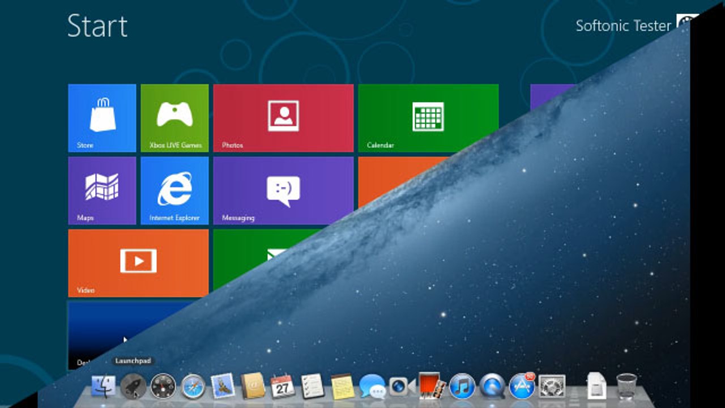The image size is (725, 408).
Task: Click the Softonic Tester user name
Action: 623,25
